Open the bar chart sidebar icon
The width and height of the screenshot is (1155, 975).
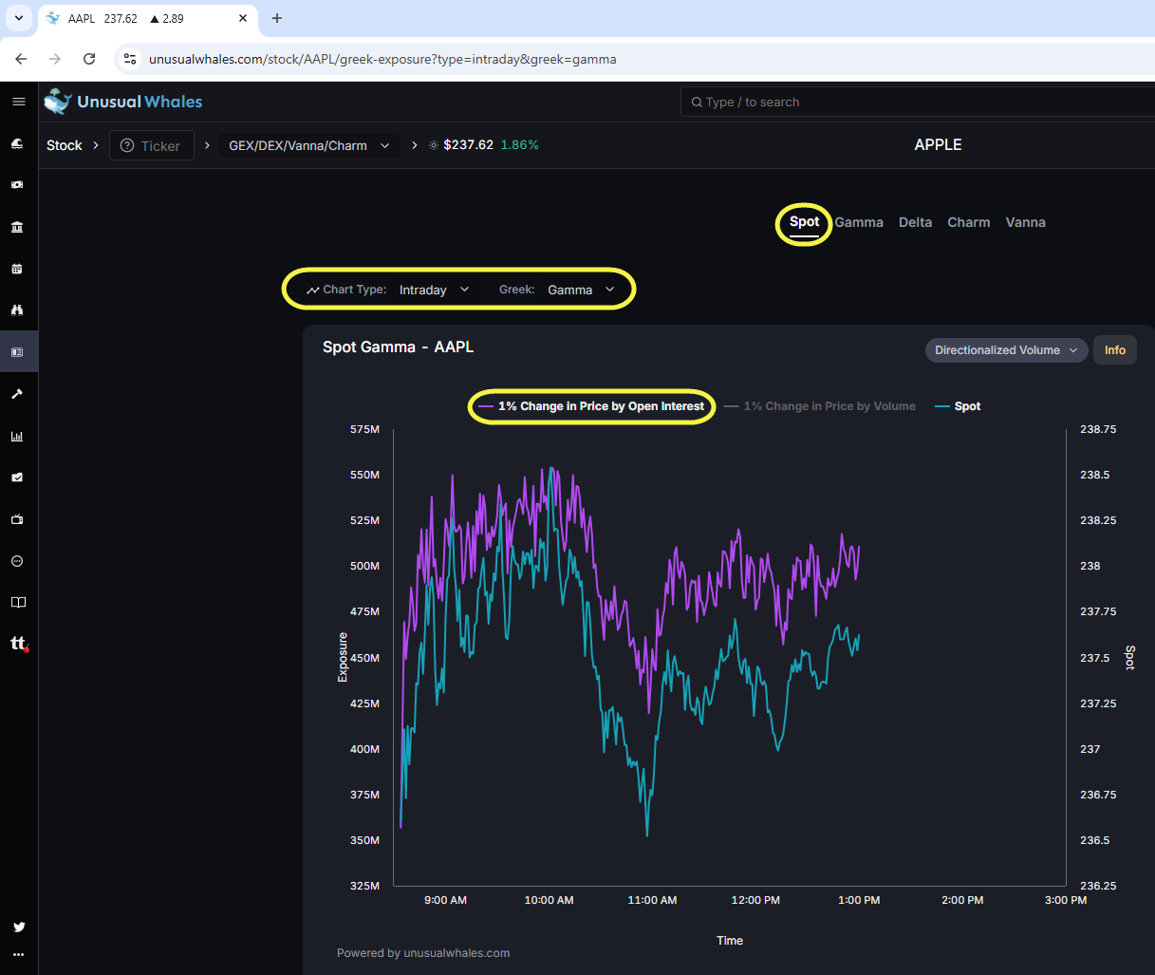pos(17,436)
